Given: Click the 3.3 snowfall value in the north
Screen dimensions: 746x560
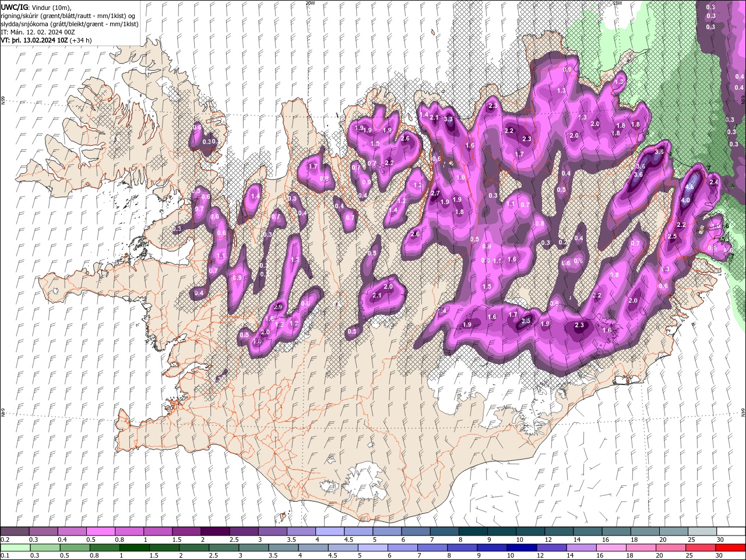Looking at the screenshot, I should tap(448, 119).
